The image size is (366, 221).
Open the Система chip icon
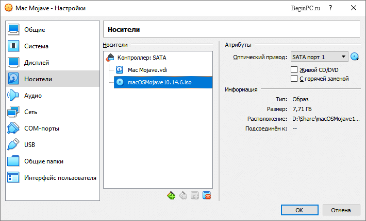point(13,46)
